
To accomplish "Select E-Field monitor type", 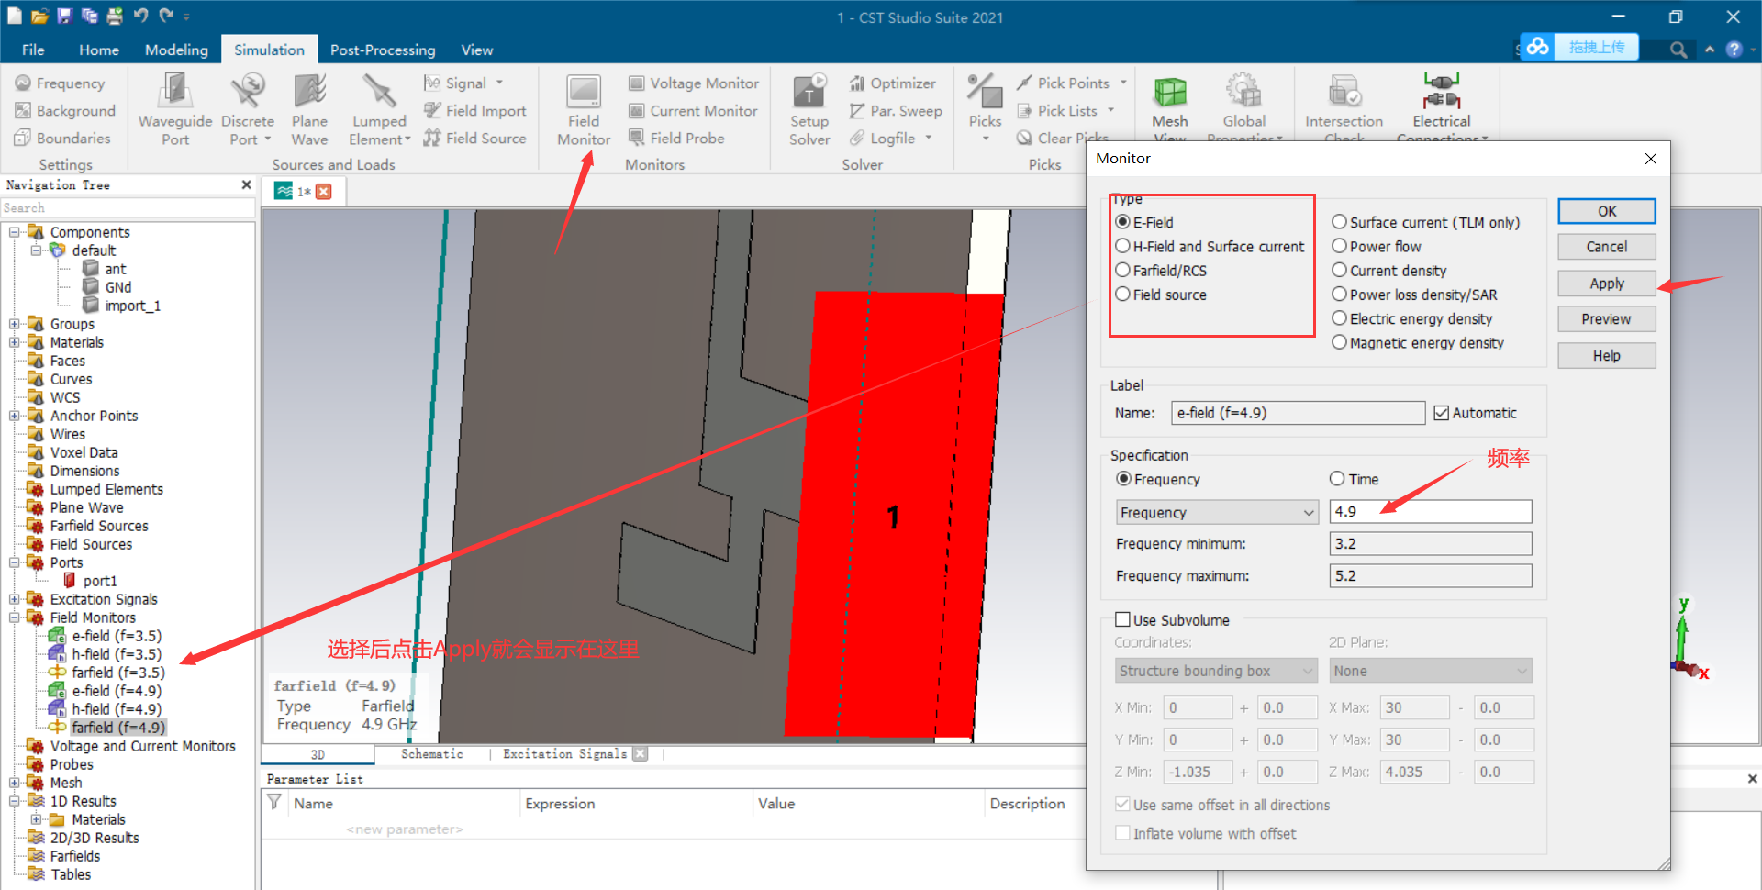I will coord(1144,222).
